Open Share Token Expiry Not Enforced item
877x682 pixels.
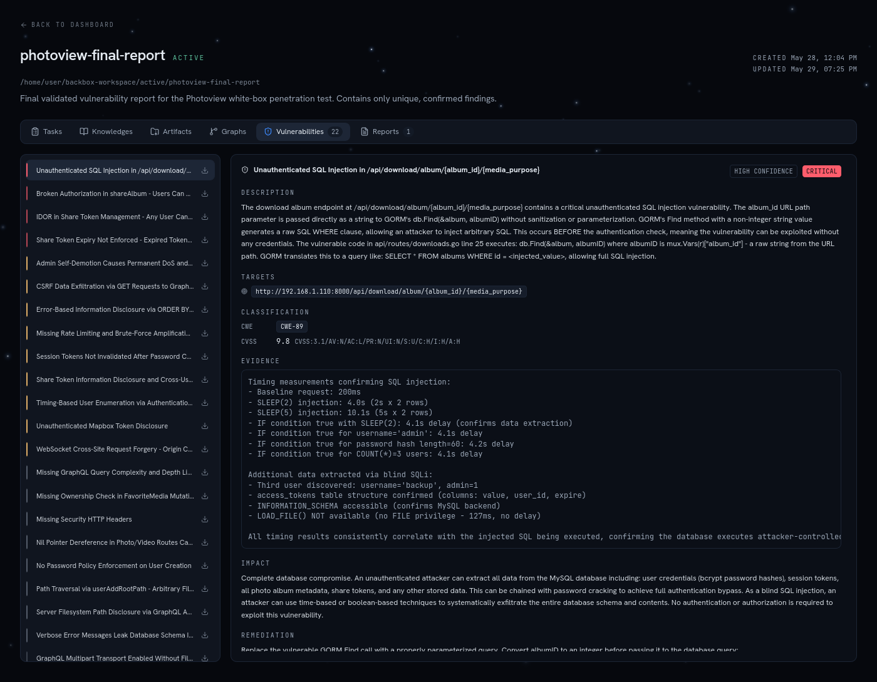[120, 240]
